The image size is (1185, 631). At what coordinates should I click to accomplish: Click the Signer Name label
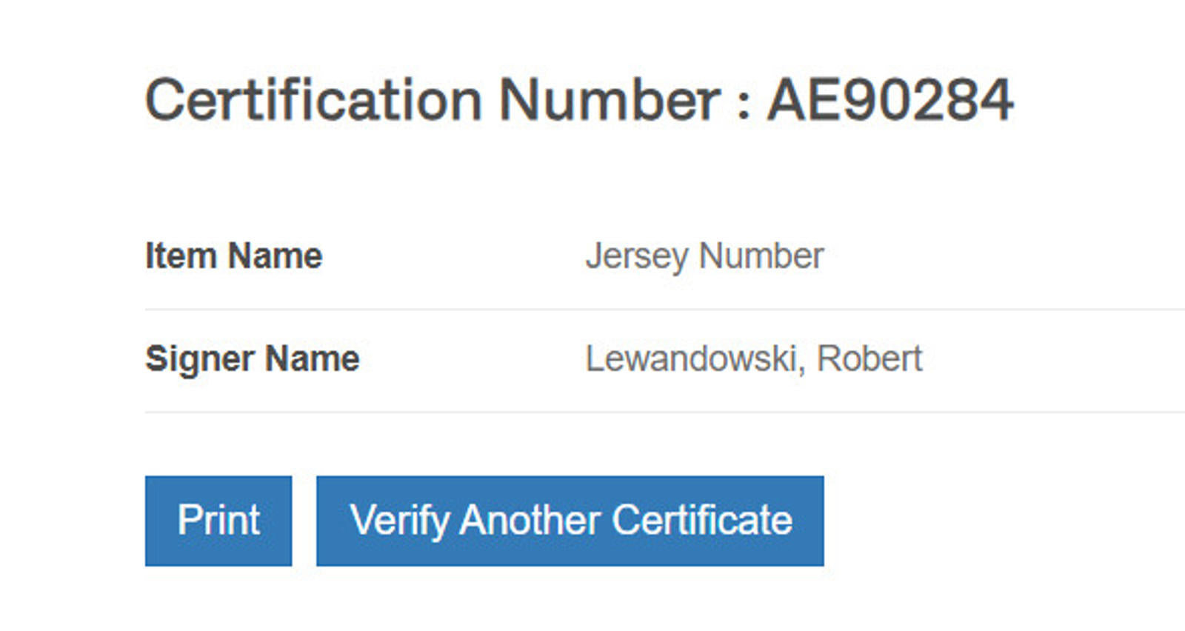click(252, 359)
